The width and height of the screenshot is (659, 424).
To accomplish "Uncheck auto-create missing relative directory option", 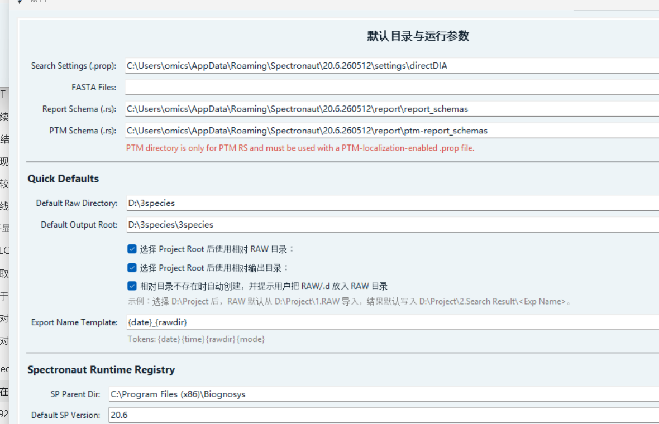I will [x=132, y=286].
